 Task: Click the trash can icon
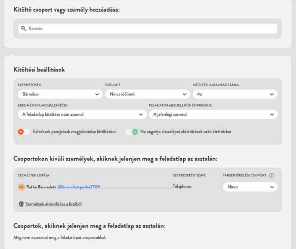[21, 204]
